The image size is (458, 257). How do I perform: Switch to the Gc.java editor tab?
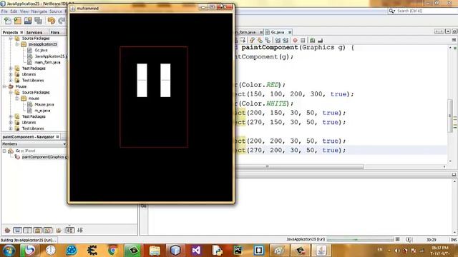pyautogui.click(x=277, y=32)
